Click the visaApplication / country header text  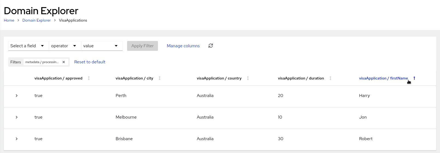coord(219,78)
